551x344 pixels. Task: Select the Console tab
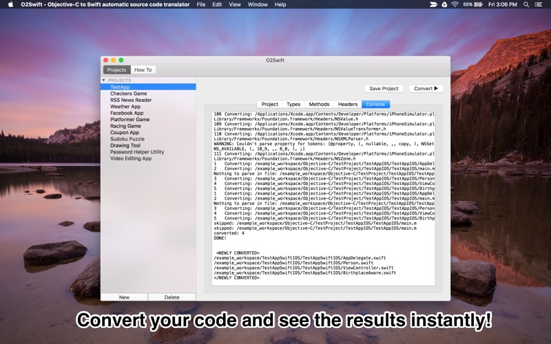[375, 105]
